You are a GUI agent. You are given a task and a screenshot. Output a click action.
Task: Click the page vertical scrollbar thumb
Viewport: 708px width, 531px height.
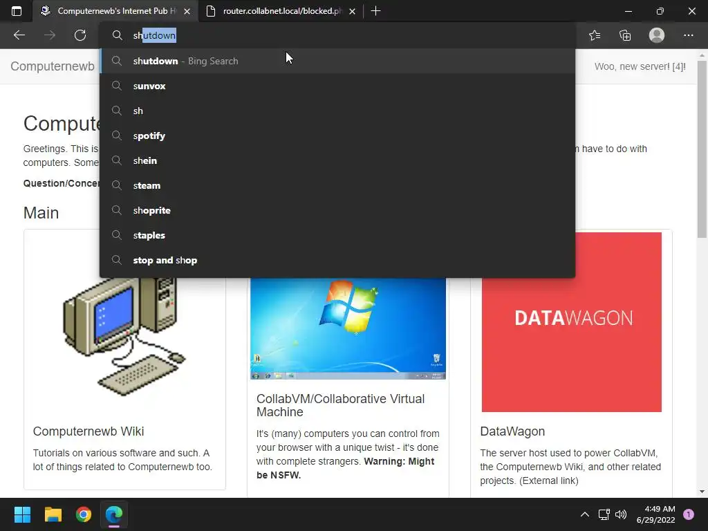tap(702, 149)
